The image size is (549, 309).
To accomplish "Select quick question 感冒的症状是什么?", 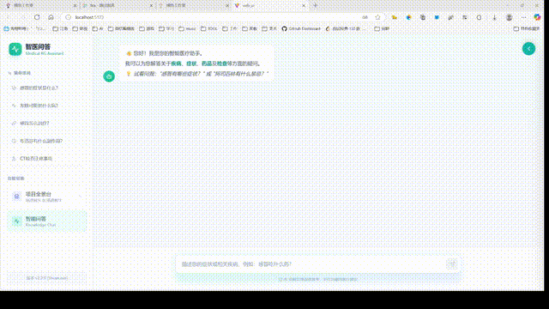I will tap(46, 88).
